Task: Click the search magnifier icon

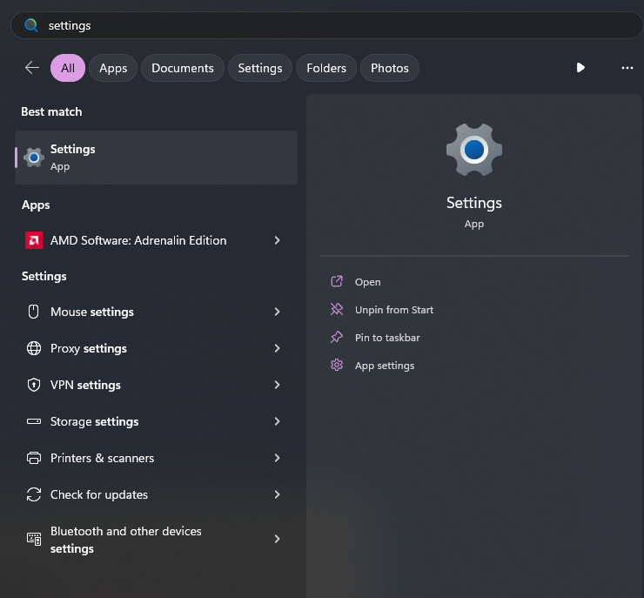Action: pyautogui.click(x=31, y=25)
